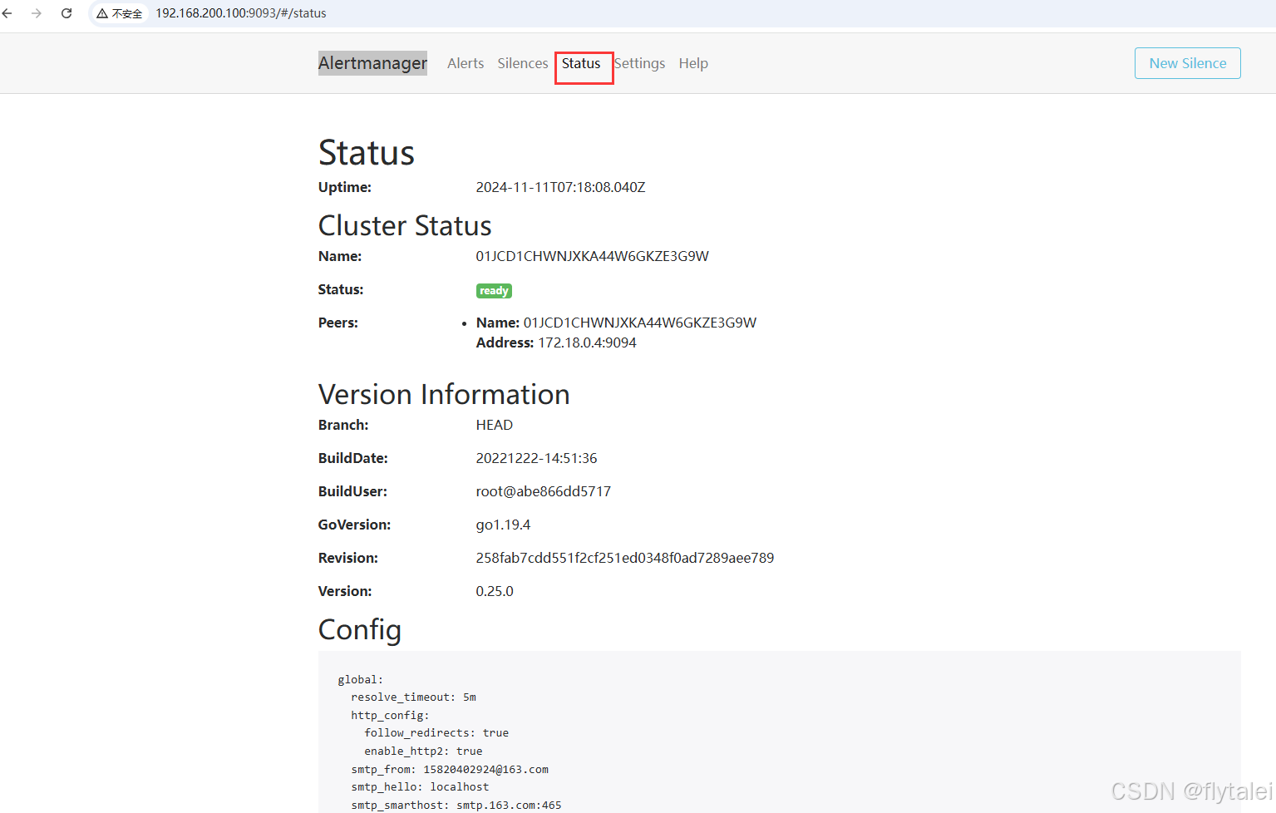This screenshot has width=1276, height=813.
Task: Click the green ready status badge
Action: pyautogui.click(x=494, y=291)
